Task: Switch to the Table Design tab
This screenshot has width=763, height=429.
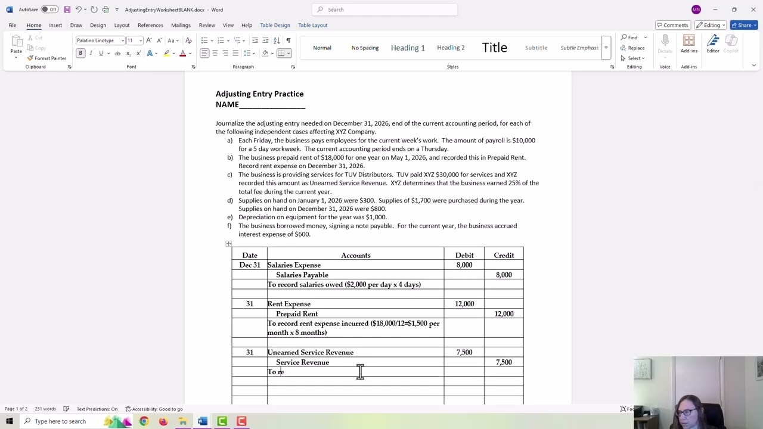Action: [x=275, y=25]
